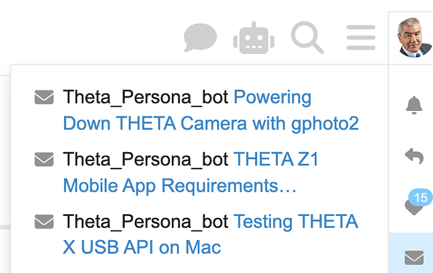This screenshot has height=273, width=433.
Task: Open the robot AI bot icon
Action: coord(254,38)
